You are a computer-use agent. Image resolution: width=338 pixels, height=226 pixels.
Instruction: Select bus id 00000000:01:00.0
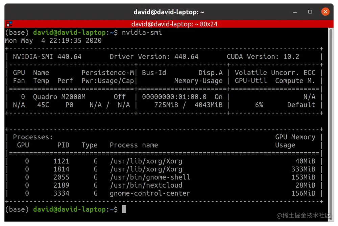coord(174,97)
